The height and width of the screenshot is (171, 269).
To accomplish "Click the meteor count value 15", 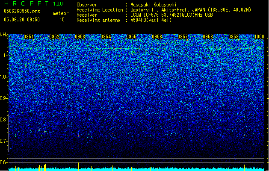I will [62, 20].
